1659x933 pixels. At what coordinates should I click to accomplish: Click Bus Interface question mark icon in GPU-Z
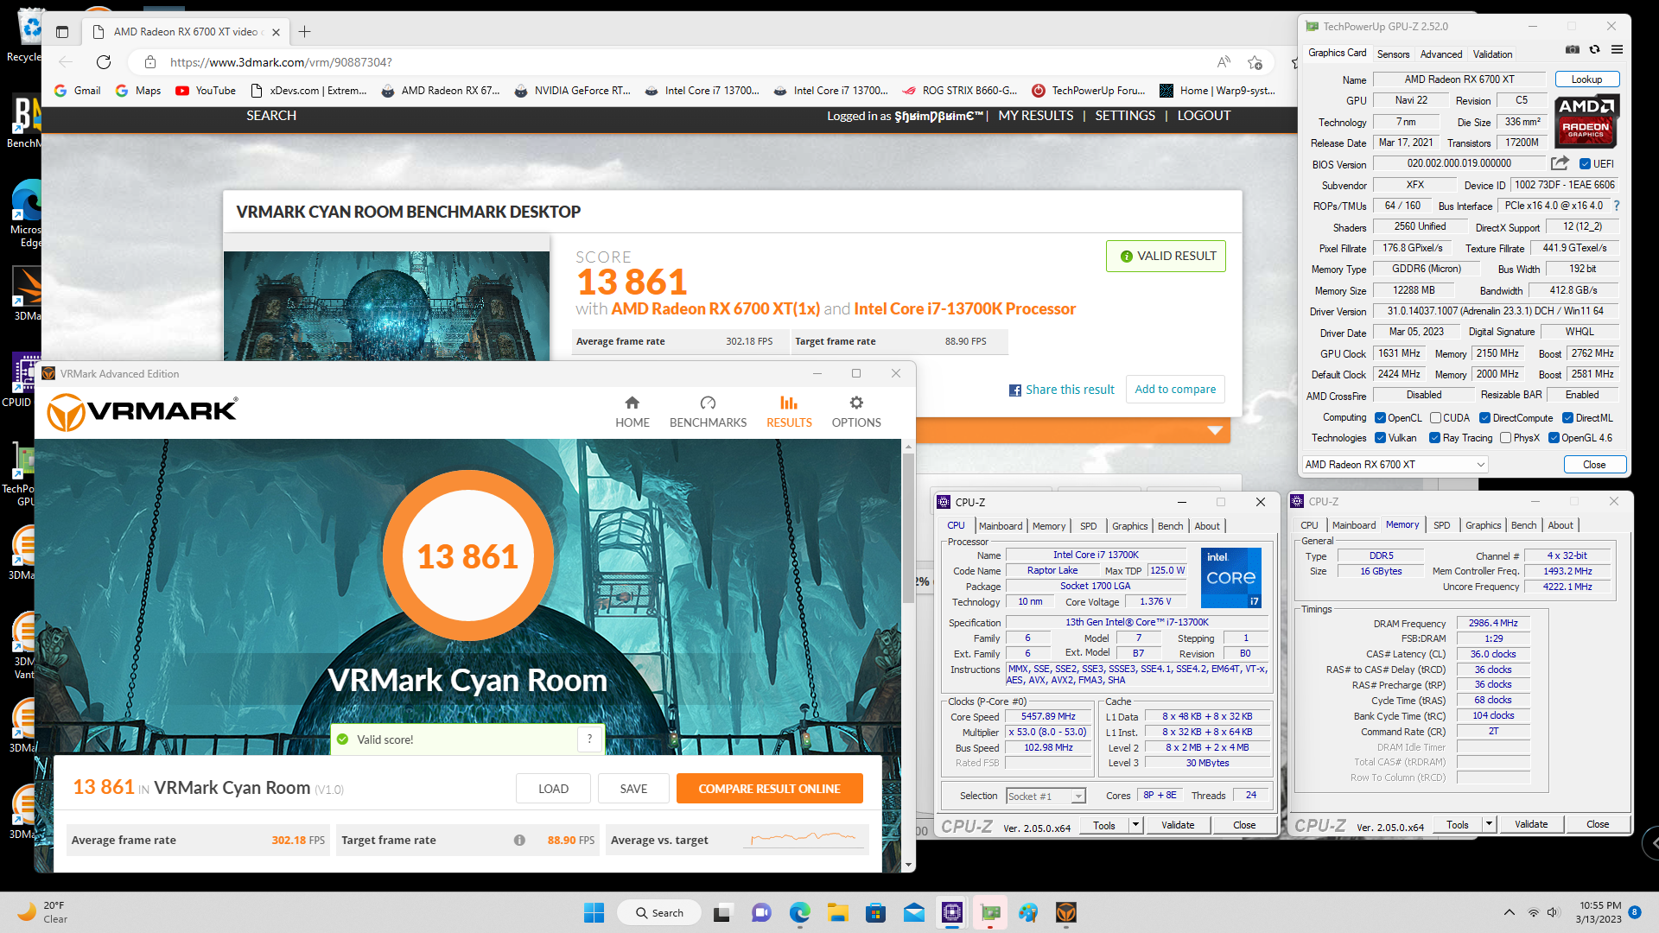[x=1616, y=206]
